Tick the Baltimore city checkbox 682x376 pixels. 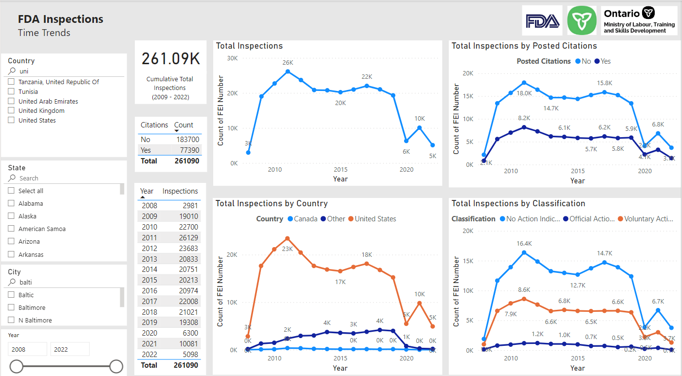click(11, 307)
